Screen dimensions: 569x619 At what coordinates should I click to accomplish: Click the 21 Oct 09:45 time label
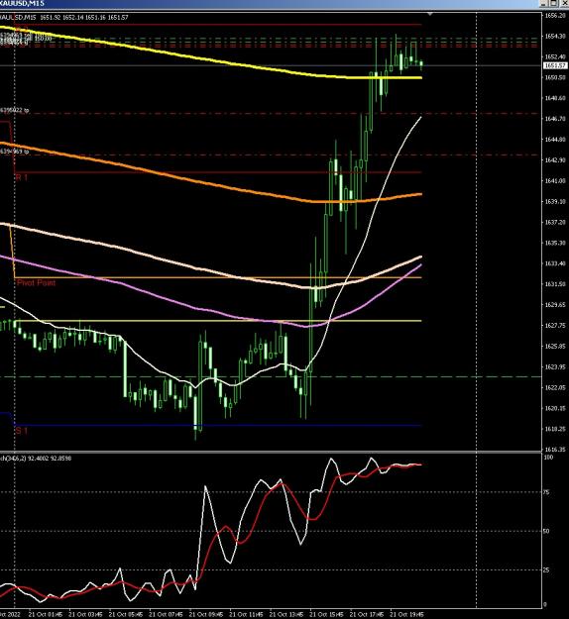click(x=205, y=615)
